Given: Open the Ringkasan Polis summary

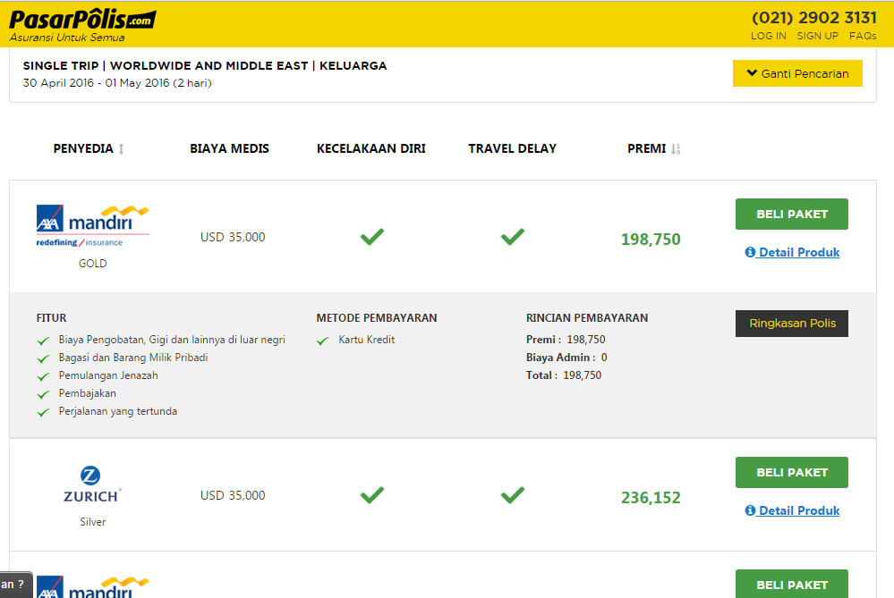Looking at the screenshot, I should tap(791, 324).
